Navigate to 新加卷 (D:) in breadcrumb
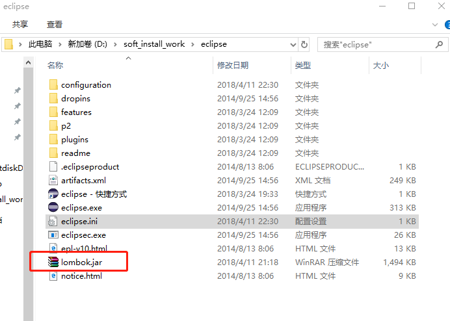This screenshot has width=450, height=321. point(88,44)
